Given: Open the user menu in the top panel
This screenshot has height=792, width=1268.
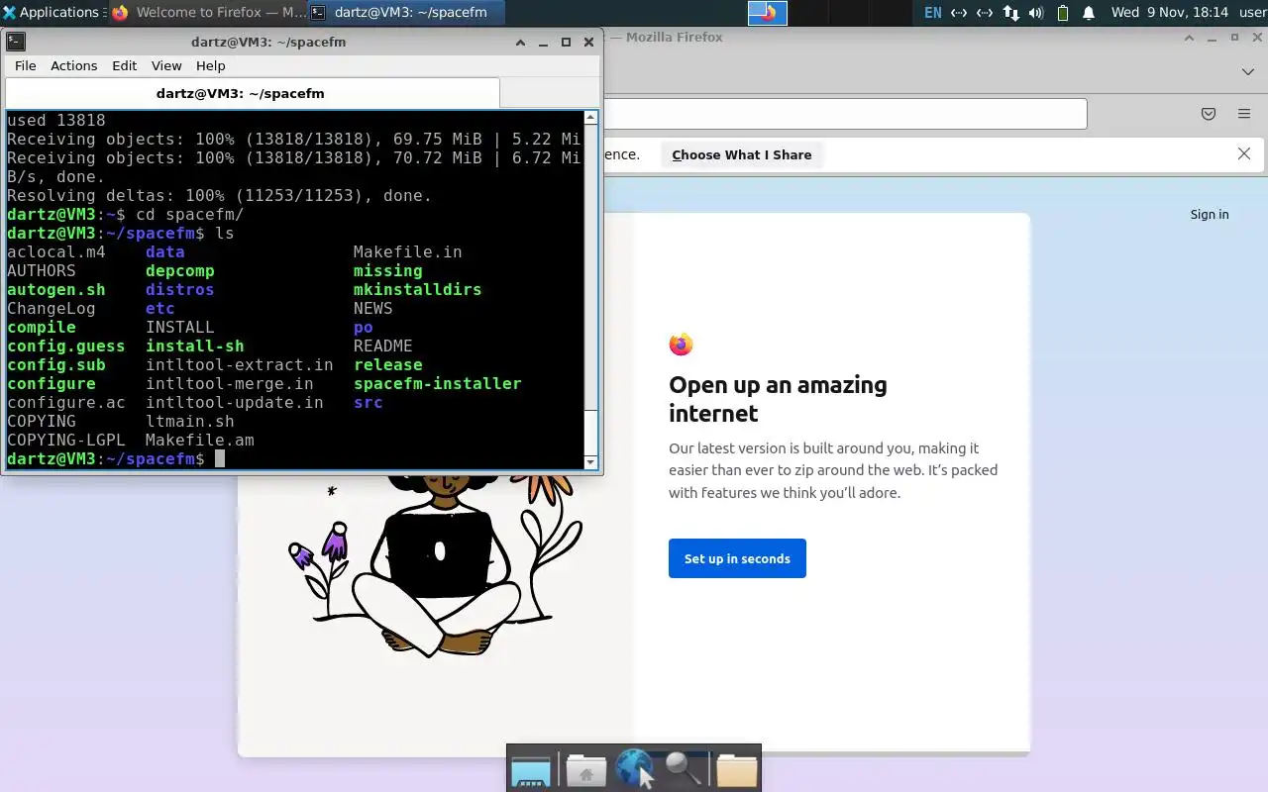Looking at the screenshot, I should [x=1252, y=13].
